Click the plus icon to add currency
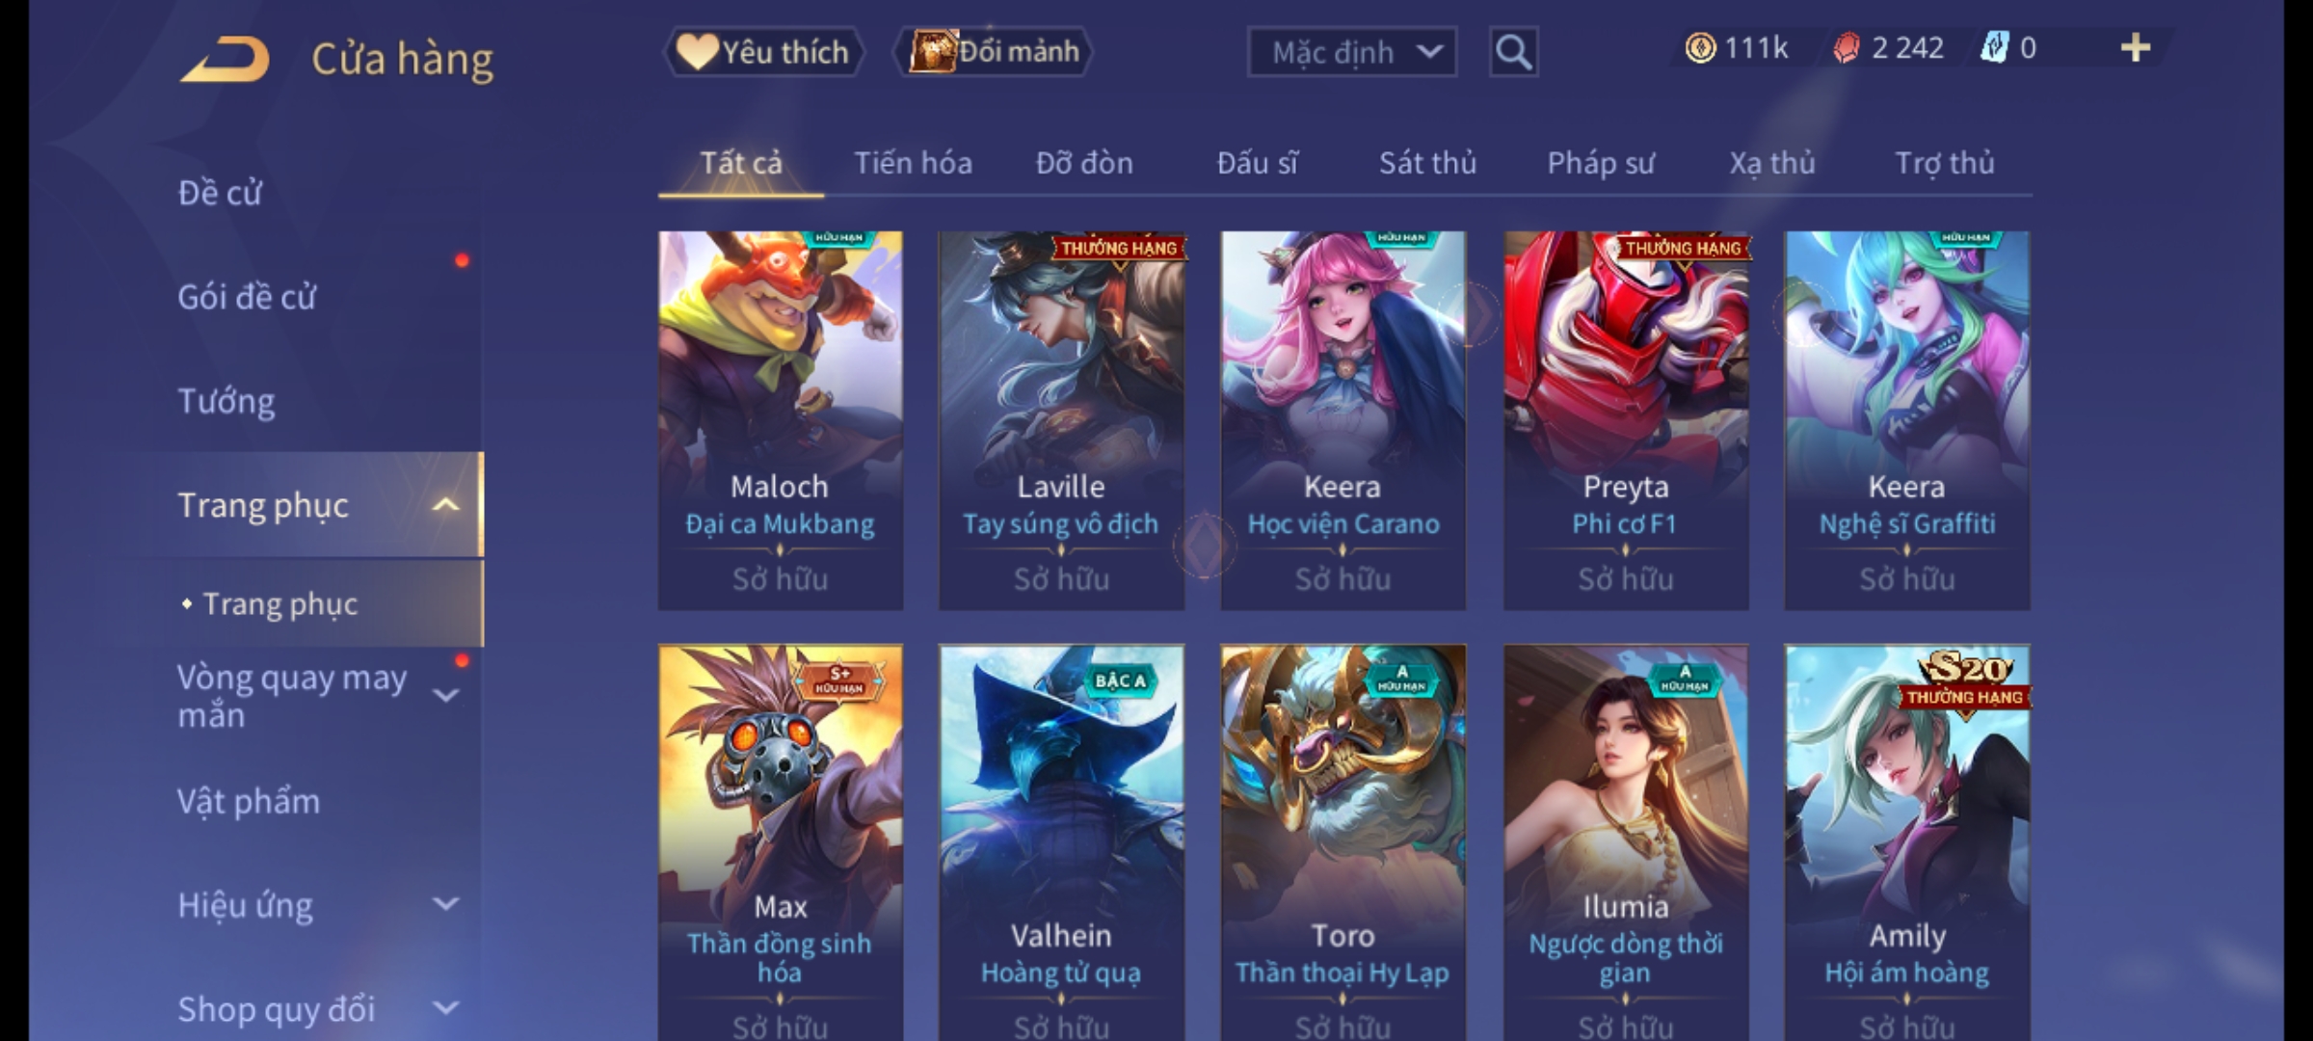The width and height of the screenshot is (2313, 1041). 2136,48
